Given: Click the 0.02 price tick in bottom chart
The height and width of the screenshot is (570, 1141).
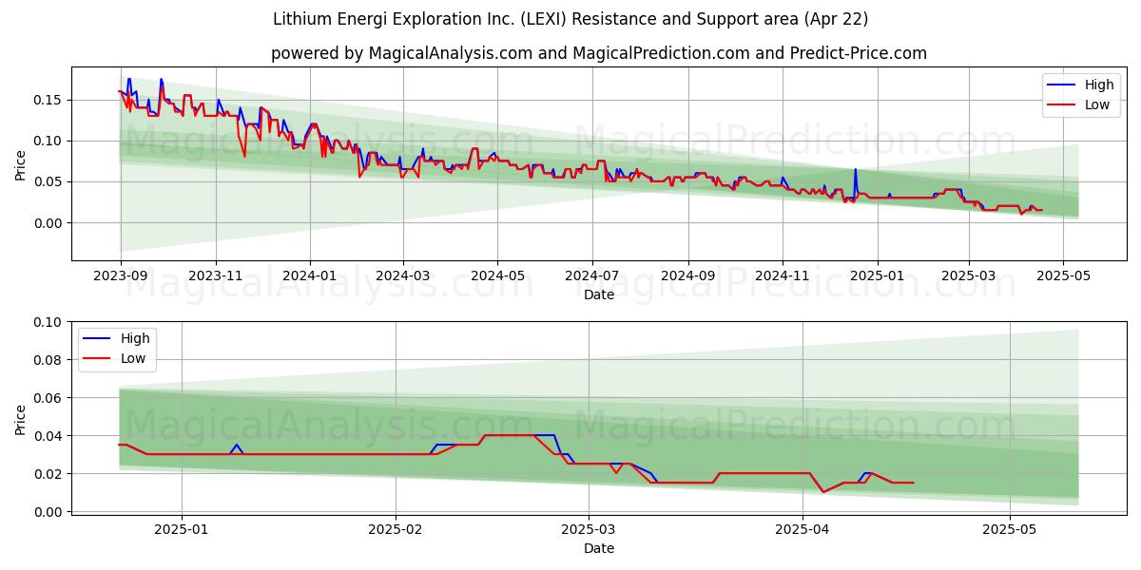Looking at the screenshot, I should [49, 474].
